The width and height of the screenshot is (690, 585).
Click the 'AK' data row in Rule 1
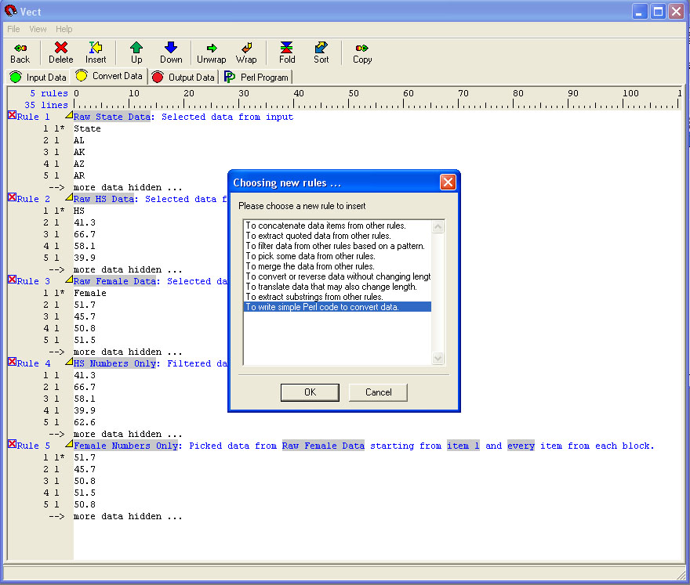[x=79, y=152]
